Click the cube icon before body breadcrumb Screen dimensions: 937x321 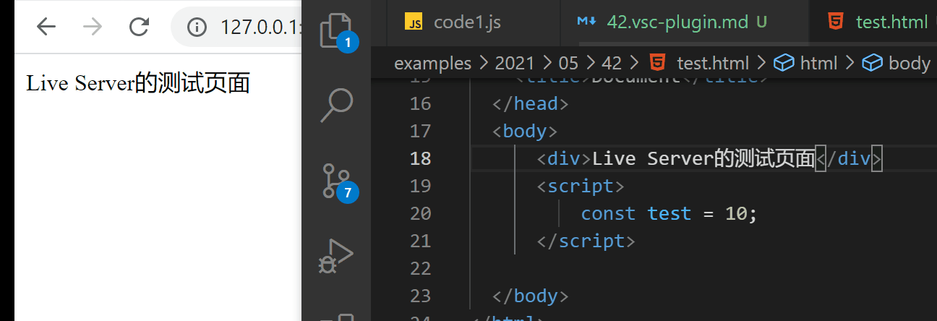point(873,64)
